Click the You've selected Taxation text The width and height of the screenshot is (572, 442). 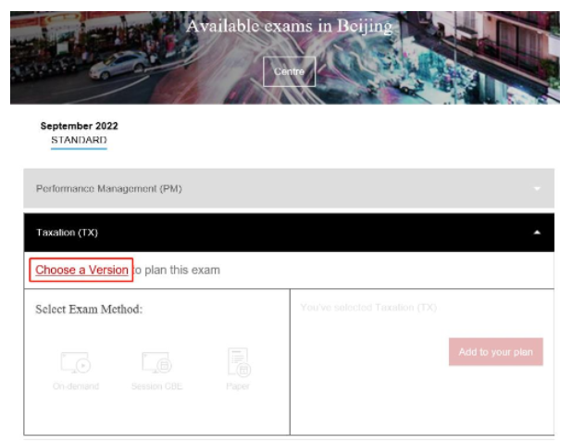tap(368, 307)
